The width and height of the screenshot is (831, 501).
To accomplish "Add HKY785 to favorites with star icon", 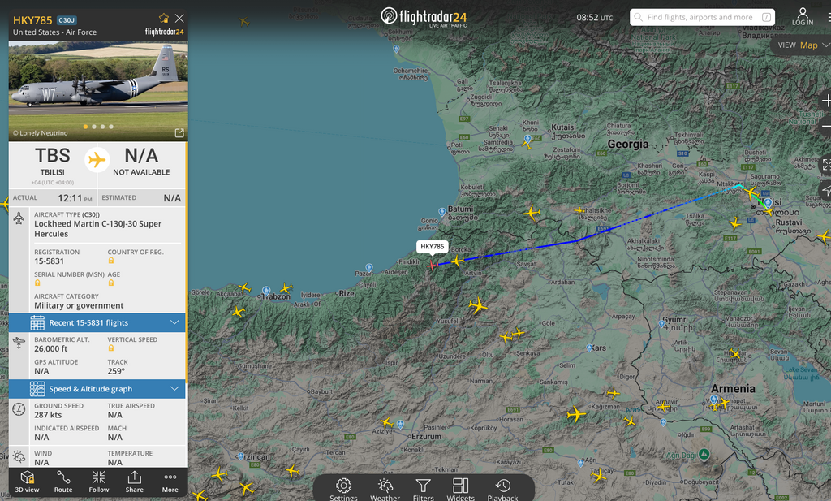I will (164, 19).
